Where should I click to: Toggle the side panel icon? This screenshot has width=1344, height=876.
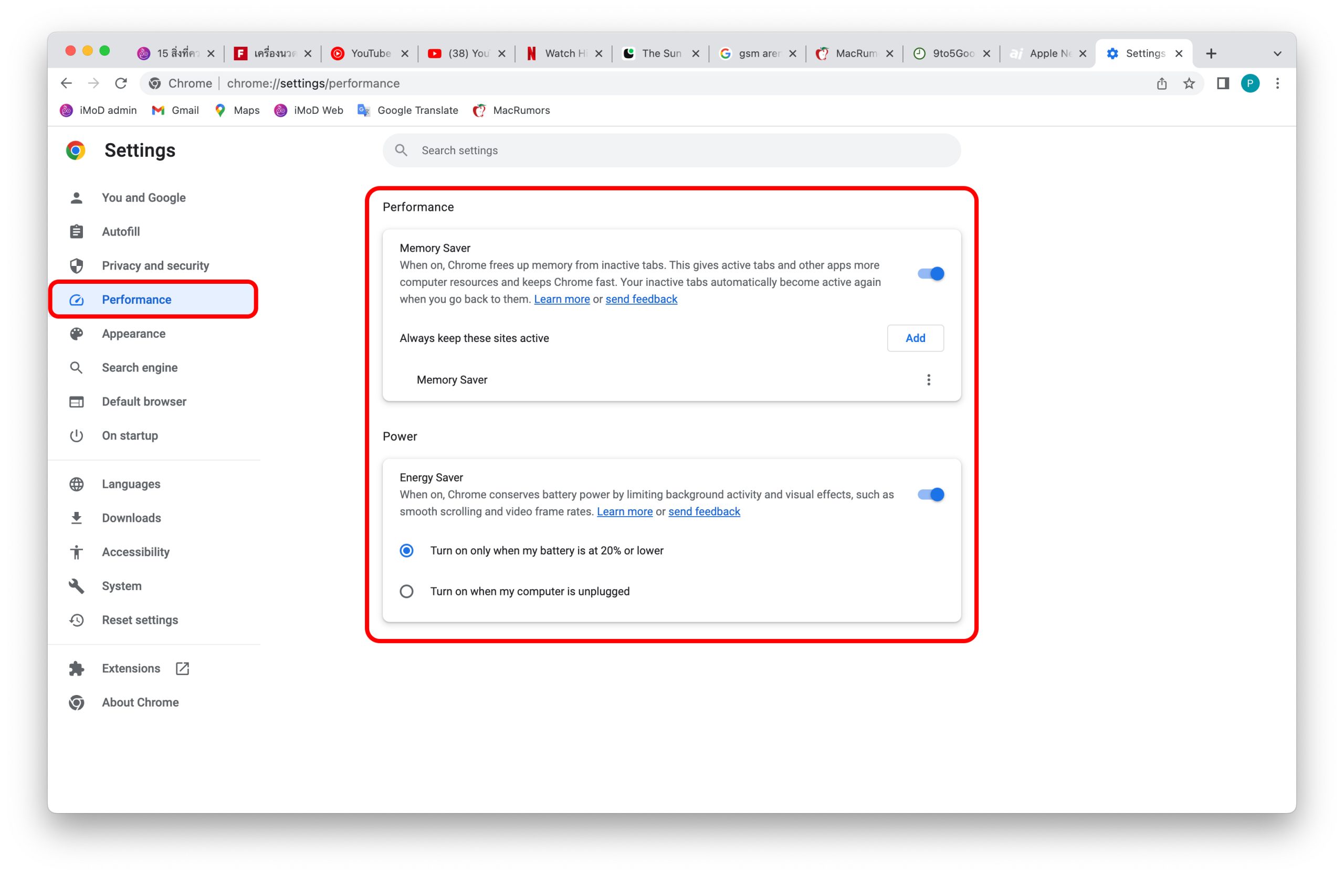(x=1223, y=83)
